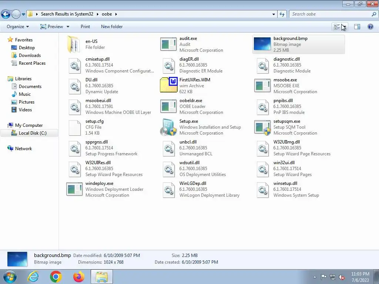Open the Windows Start button
The image size is (379, 284).
[x=10, y=277]
